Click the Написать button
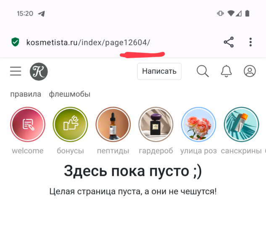This screenshot has width=266, height=231. pyautogui.click(x=159, y=72)
